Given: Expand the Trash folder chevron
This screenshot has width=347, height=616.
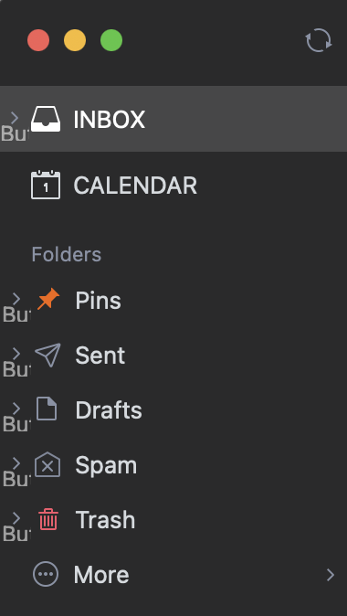Looking at the screenshot, I should coord(16,518).
